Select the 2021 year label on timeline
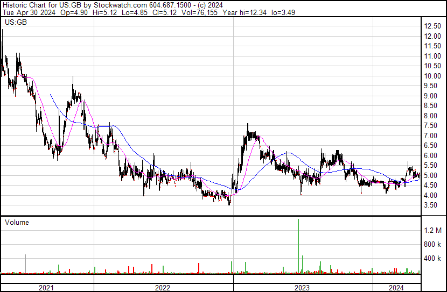 [46, 288]
